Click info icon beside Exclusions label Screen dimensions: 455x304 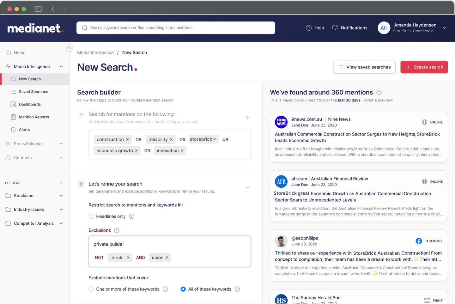117,230
